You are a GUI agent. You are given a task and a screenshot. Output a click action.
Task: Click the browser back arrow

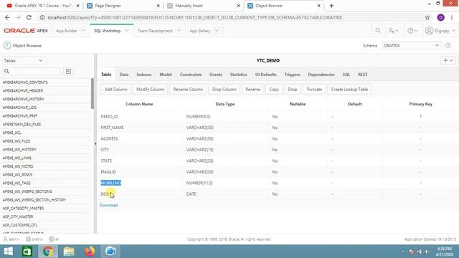coord(7,17)
